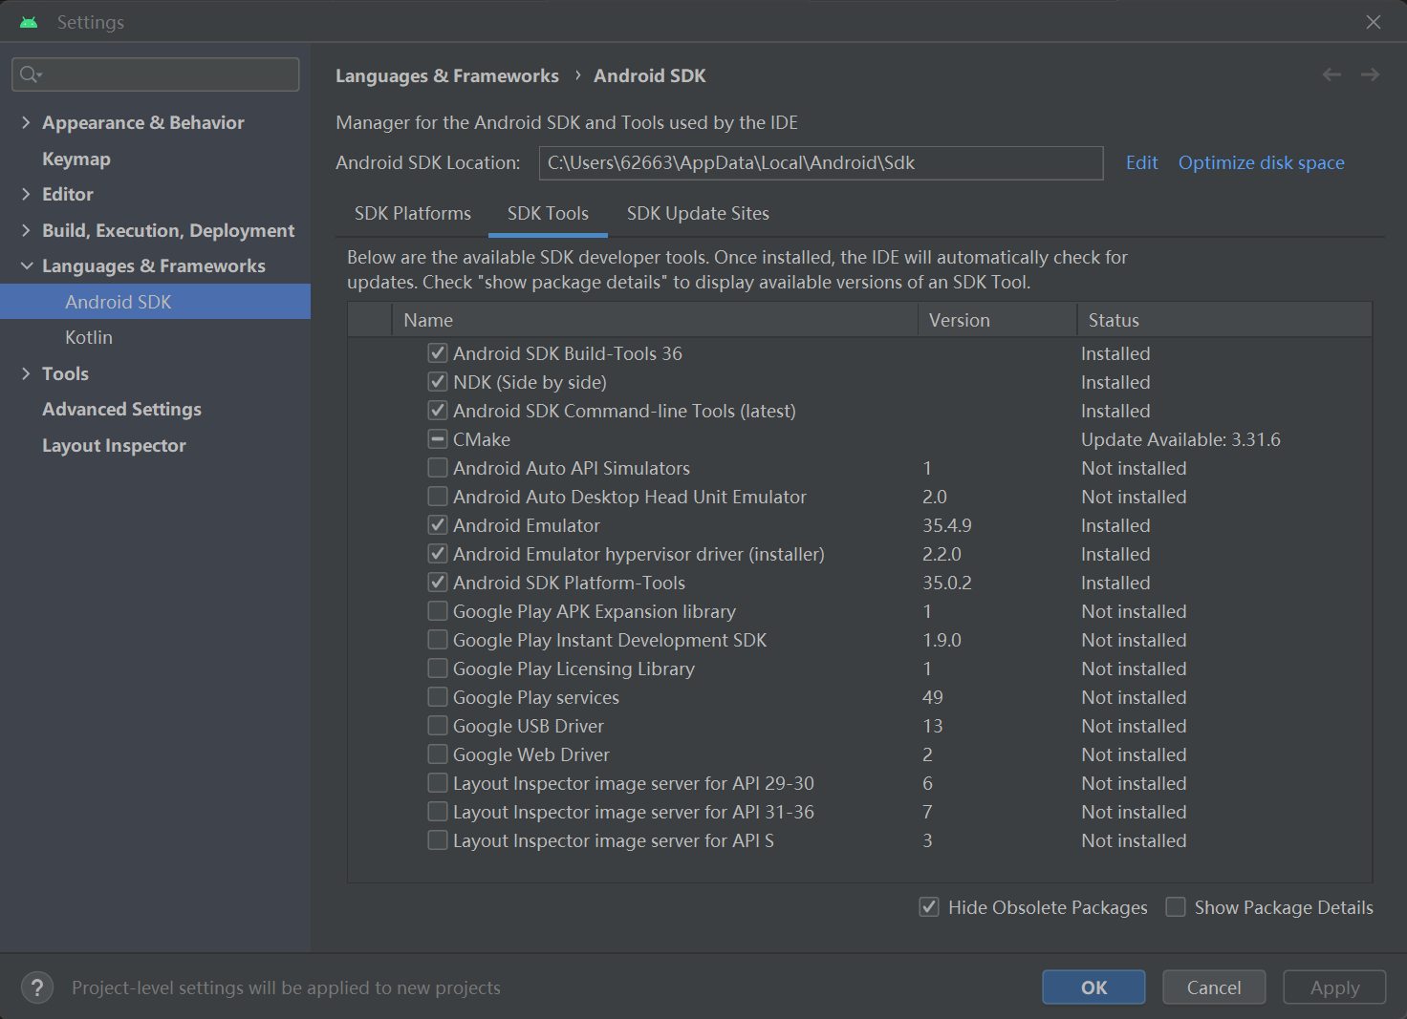Click version 1.9.0 cell
Image resolution: width=1407 pixels, height=1019 pixels.
click(942, 640)
